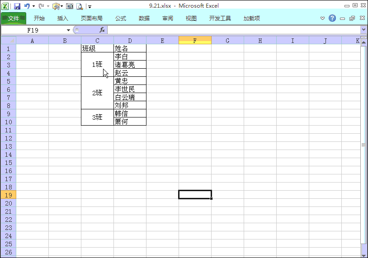Expand the tools icon dropdown arrow

coord(62,6)
